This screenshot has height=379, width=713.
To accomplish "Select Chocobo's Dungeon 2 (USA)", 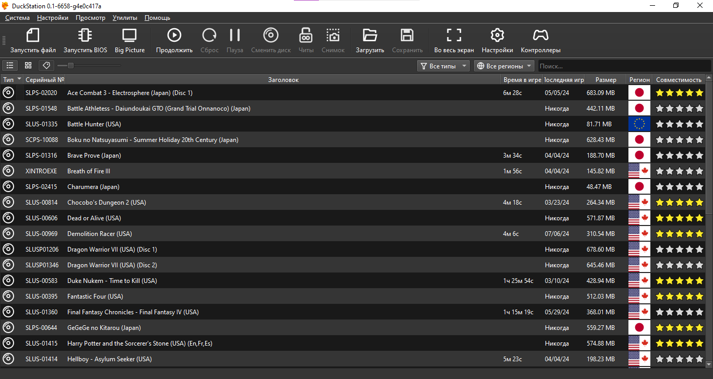I will click(106, 203).
